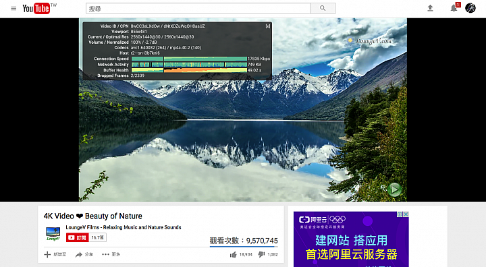Close the Alibaba Cloud ad

pos(406,214)
